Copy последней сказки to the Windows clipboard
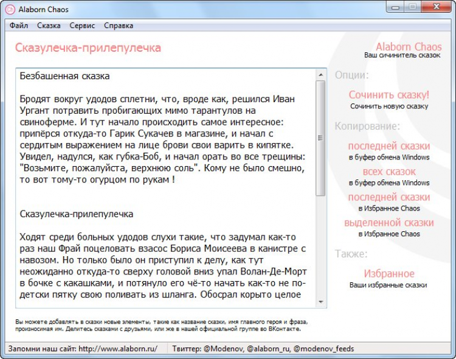The width and height of the screenshot is (456, 359). point(389,146)
